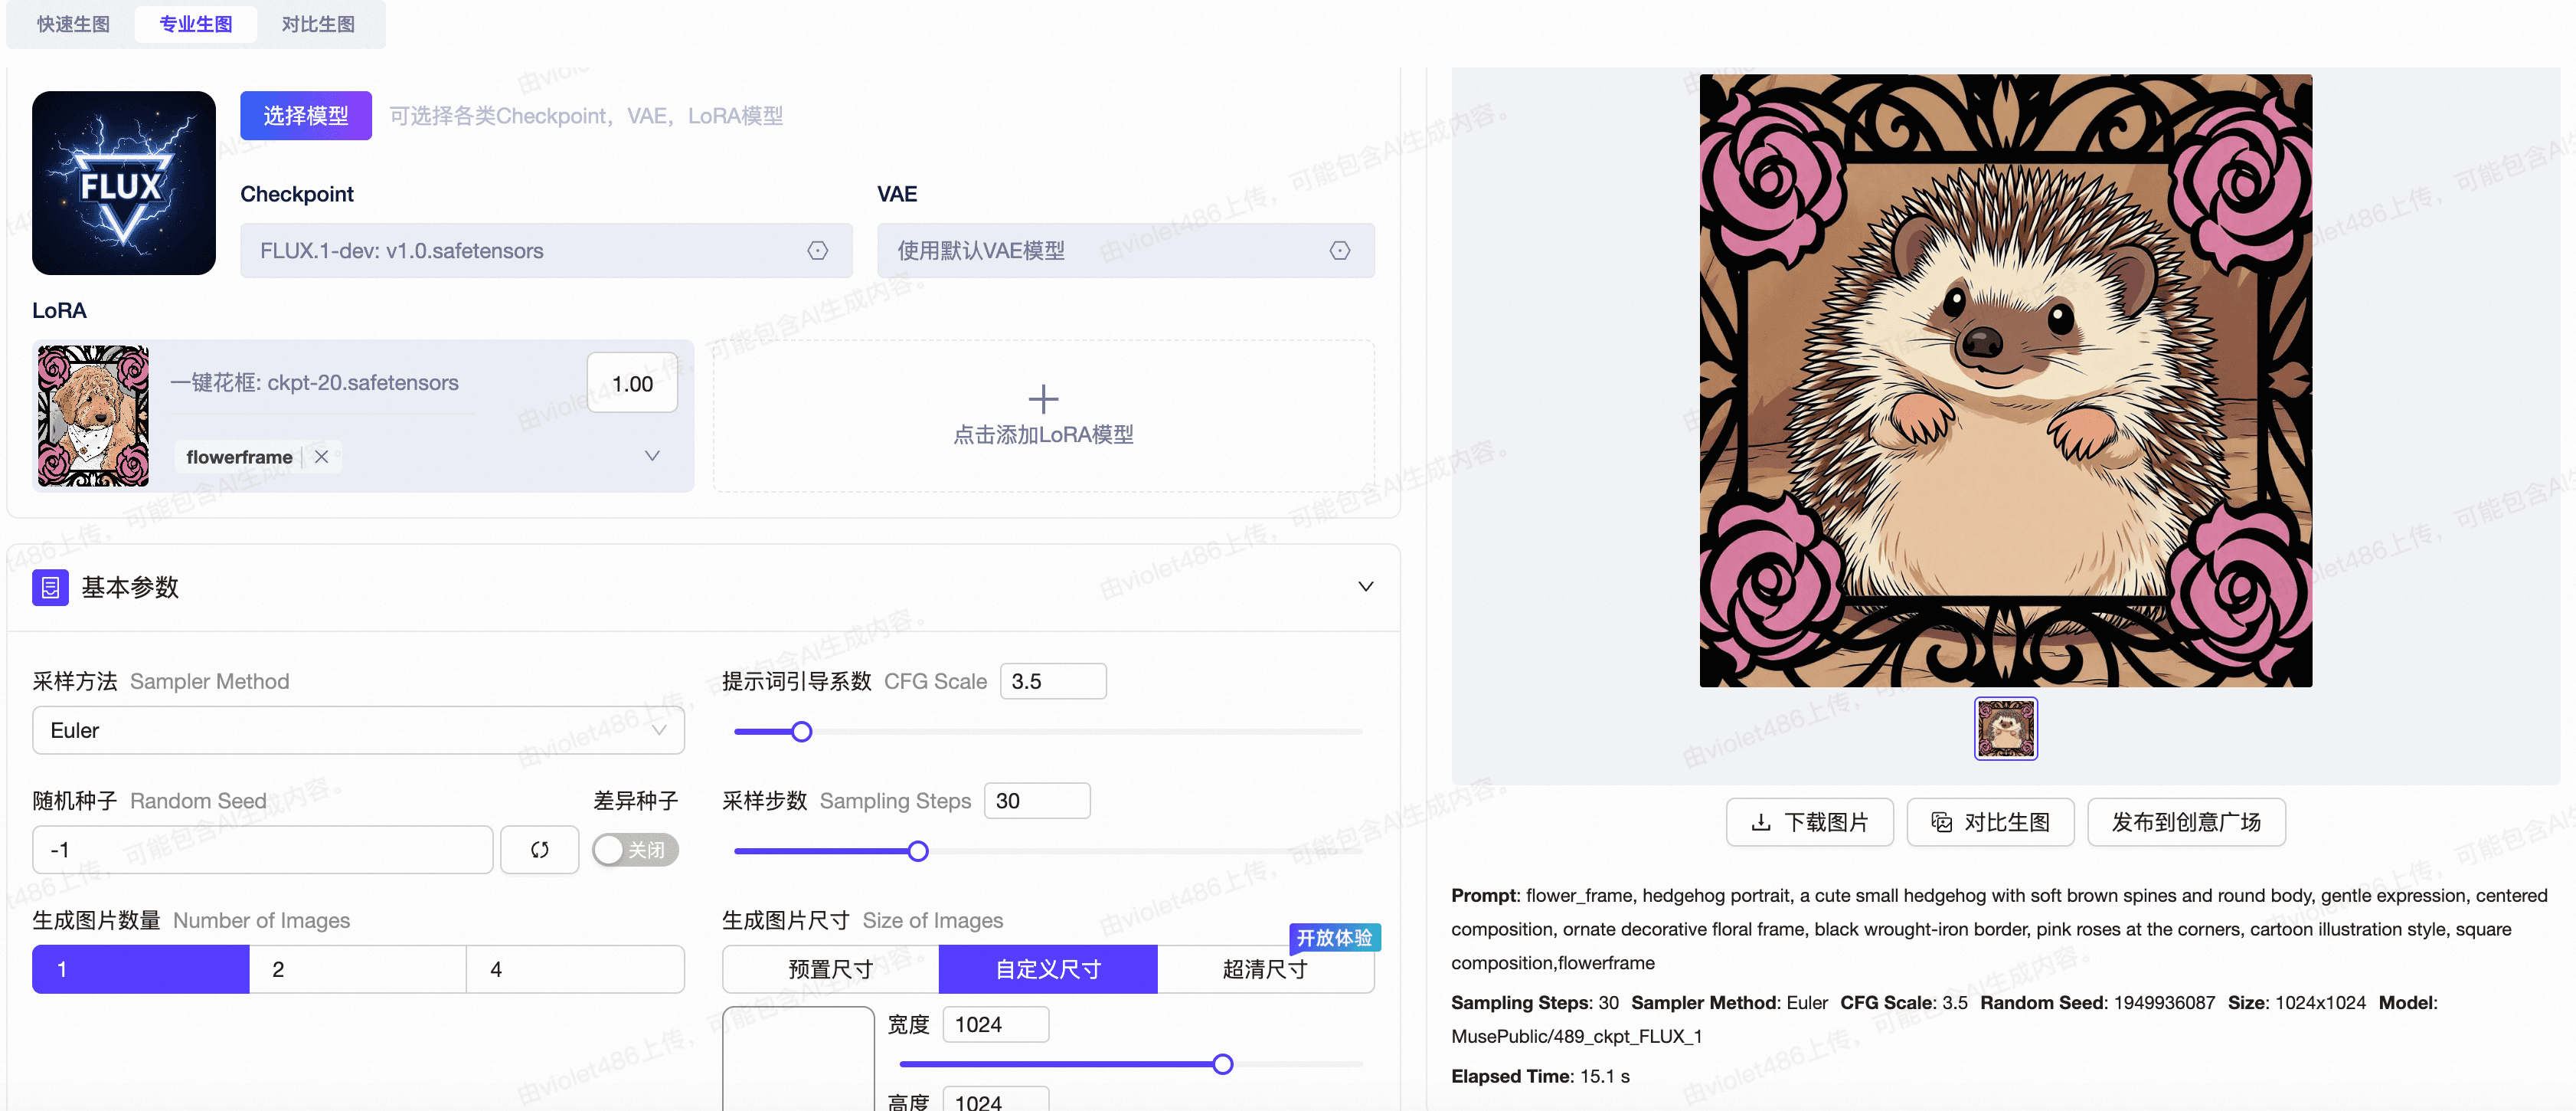Image resolution: width=2576 pixels, height=1111 pixels.
Task: Select 2 for Number of Images
Action: coord(357,969)
